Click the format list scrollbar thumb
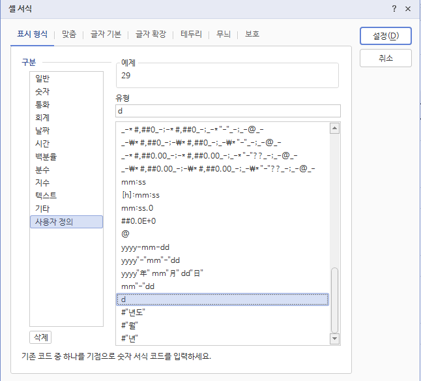421x381 pixels. click(x=334, y=300)
